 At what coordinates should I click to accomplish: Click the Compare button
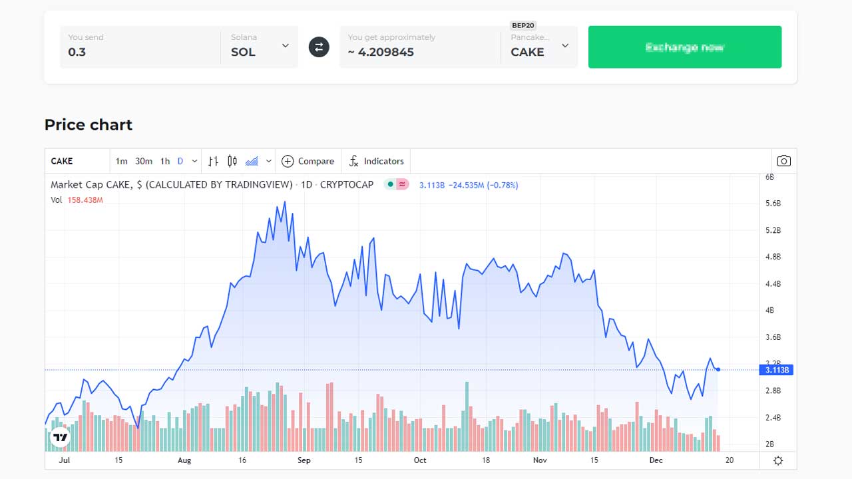click(308, 161)
